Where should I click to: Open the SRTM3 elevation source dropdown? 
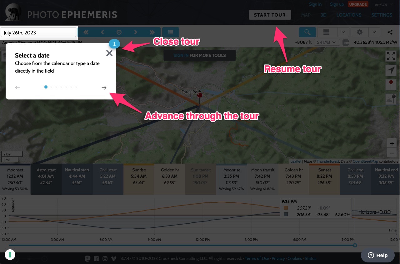pos(327,42)
